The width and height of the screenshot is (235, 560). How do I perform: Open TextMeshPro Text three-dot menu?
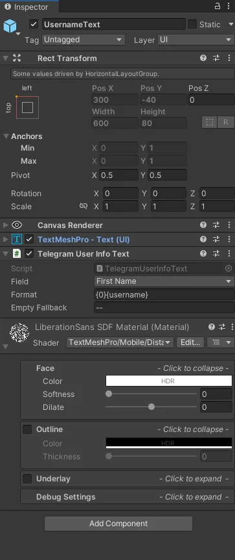229,239
